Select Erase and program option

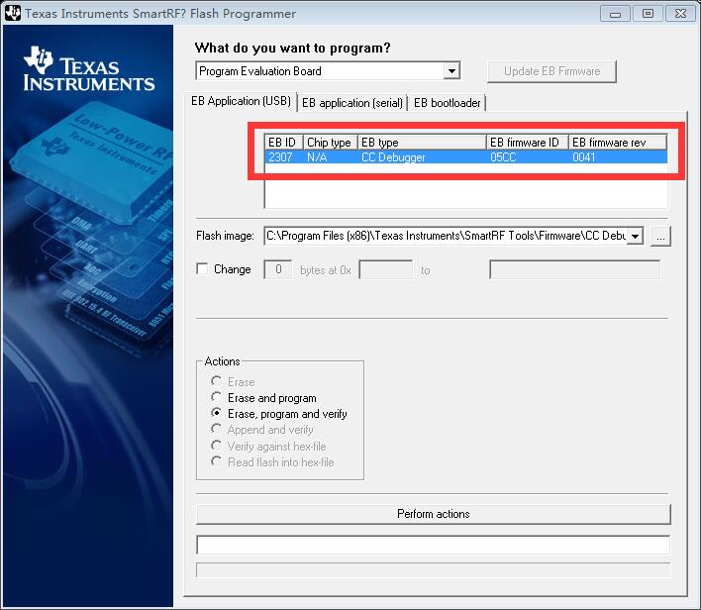[217, 397]
